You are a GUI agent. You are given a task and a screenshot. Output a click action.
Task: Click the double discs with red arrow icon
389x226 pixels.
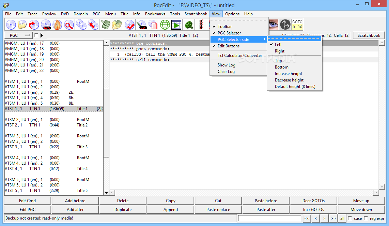click(93, 25)
